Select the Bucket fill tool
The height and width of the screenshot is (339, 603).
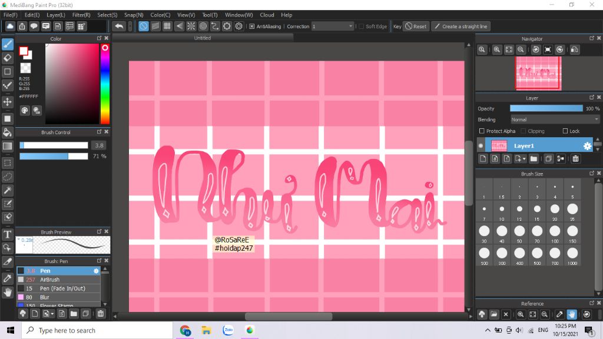click(x=7, y=132)
